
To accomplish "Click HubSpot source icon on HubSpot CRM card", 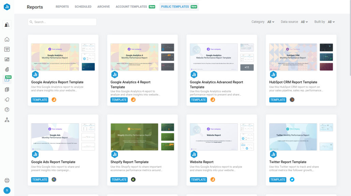I will pos(292,100).
